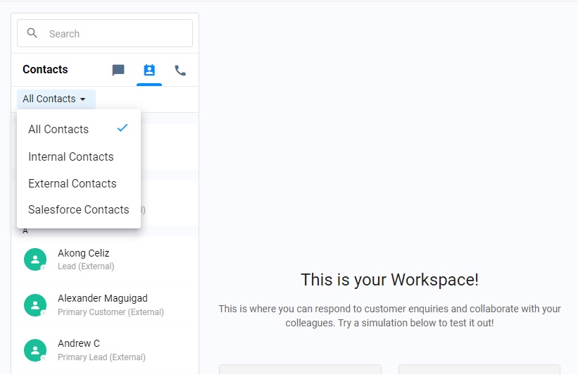Screen dimensions: 578x375
Task: Open Alexander Maguigad avatar icon
Action: point(35,305)
